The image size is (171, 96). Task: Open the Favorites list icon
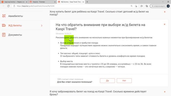[142, 6]
